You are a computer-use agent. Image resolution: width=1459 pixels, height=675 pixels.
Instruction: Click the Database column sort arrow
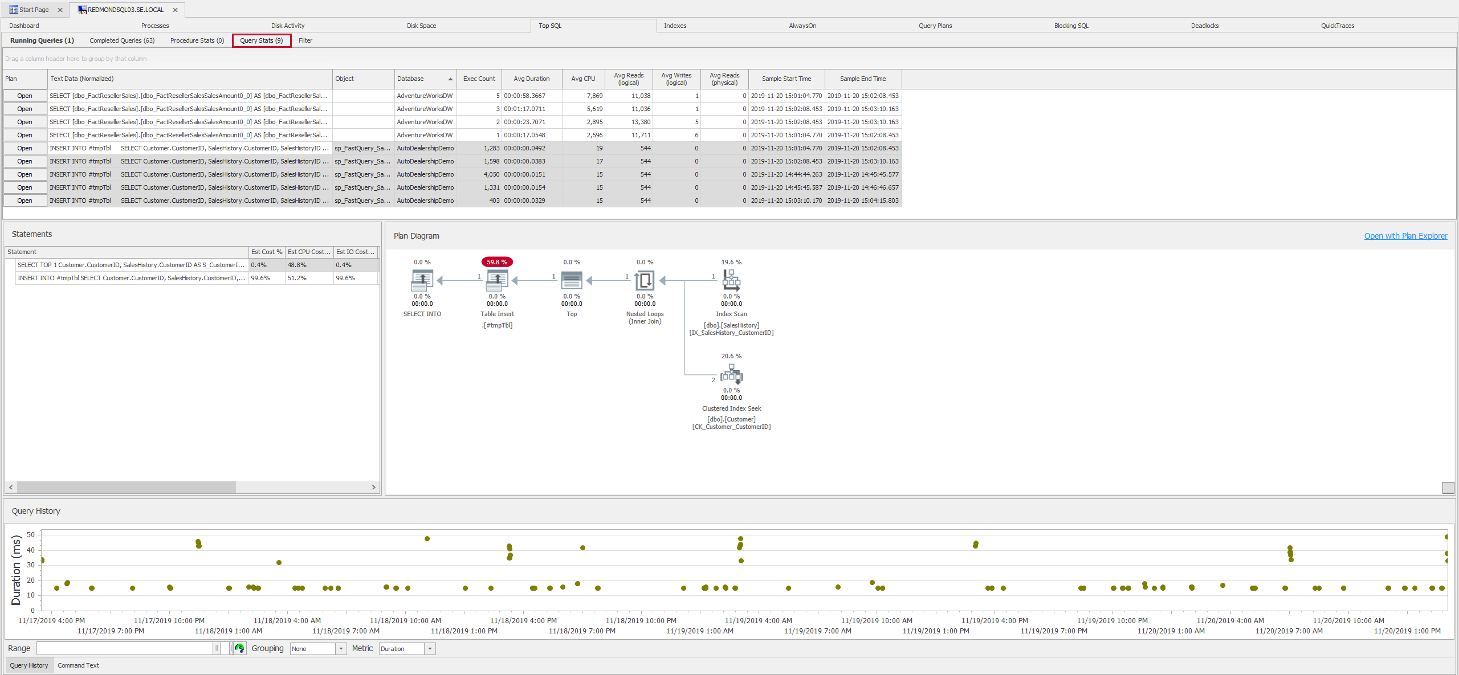click(x=450, y=79)
